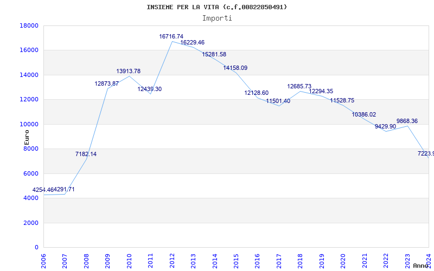Image resolution: width=434 pixels, height=271 pixels.
Task: Click the 2023 x-axis year label
Action: click(x=407, y=260)
